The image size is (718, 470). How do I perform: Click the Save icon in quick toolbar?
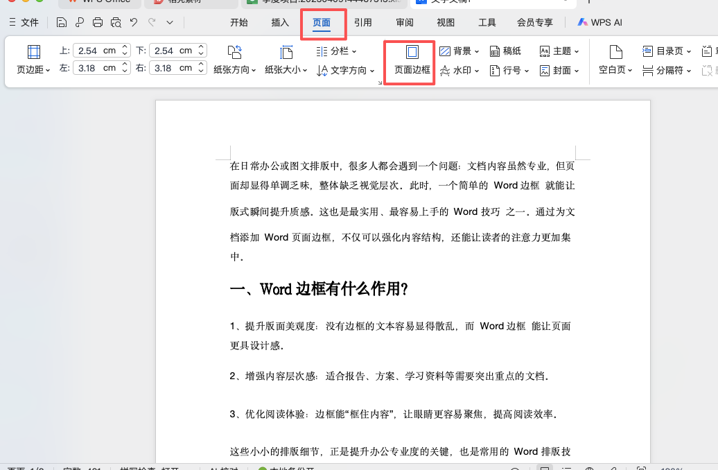62,23
